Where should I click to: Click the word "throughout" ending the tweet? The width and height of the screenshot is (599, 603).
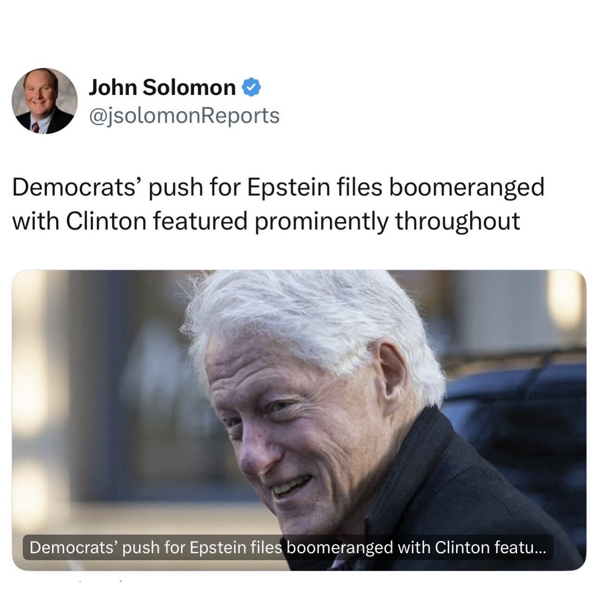click(x=458, y=221)
